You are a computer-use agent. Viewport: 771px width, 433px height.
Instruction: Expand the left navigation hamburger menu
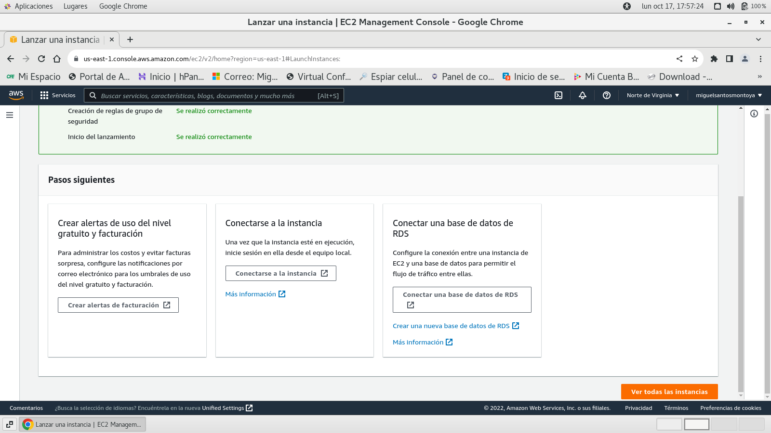(10, 115)
